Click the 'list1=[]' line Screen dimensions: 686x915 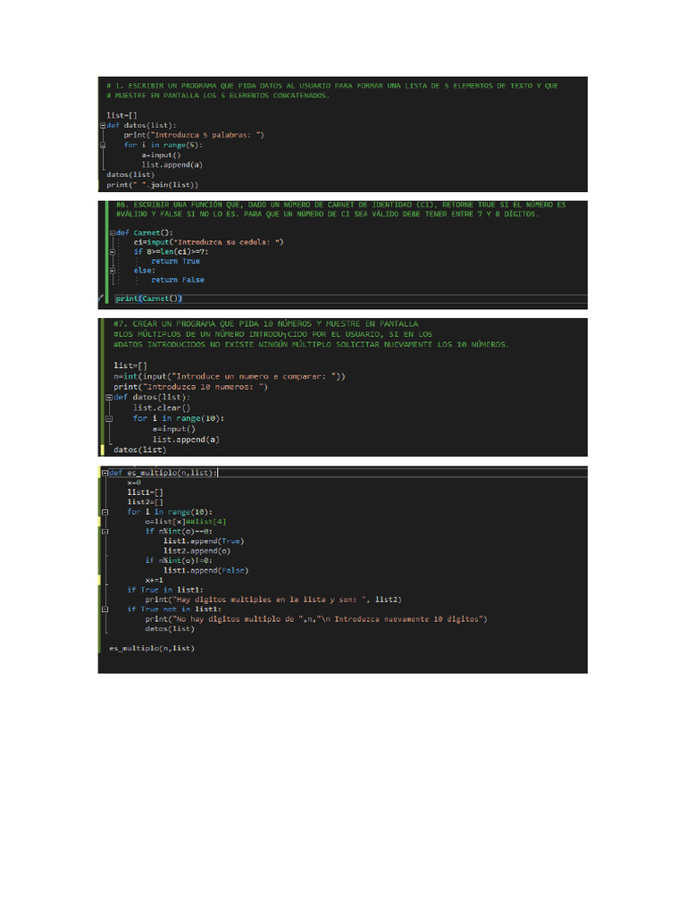tap(145, 492)
